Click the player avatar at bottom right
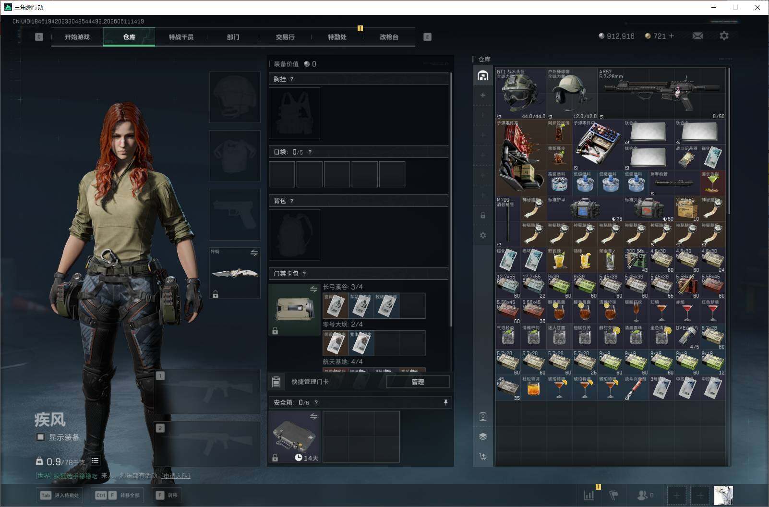769x507 pixels. (723, 495)
